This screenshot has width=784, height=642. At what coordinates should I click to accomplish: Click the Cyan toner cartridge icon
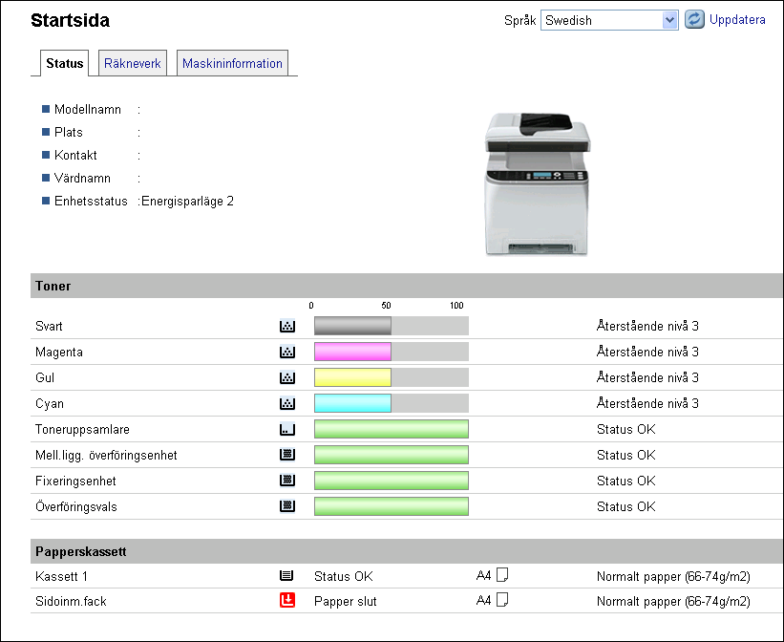[287, 404]
